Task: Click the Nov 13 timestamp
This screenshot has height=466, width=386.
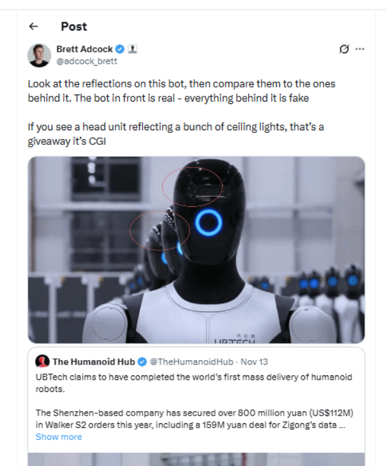Action: click(x=254, y=362)
